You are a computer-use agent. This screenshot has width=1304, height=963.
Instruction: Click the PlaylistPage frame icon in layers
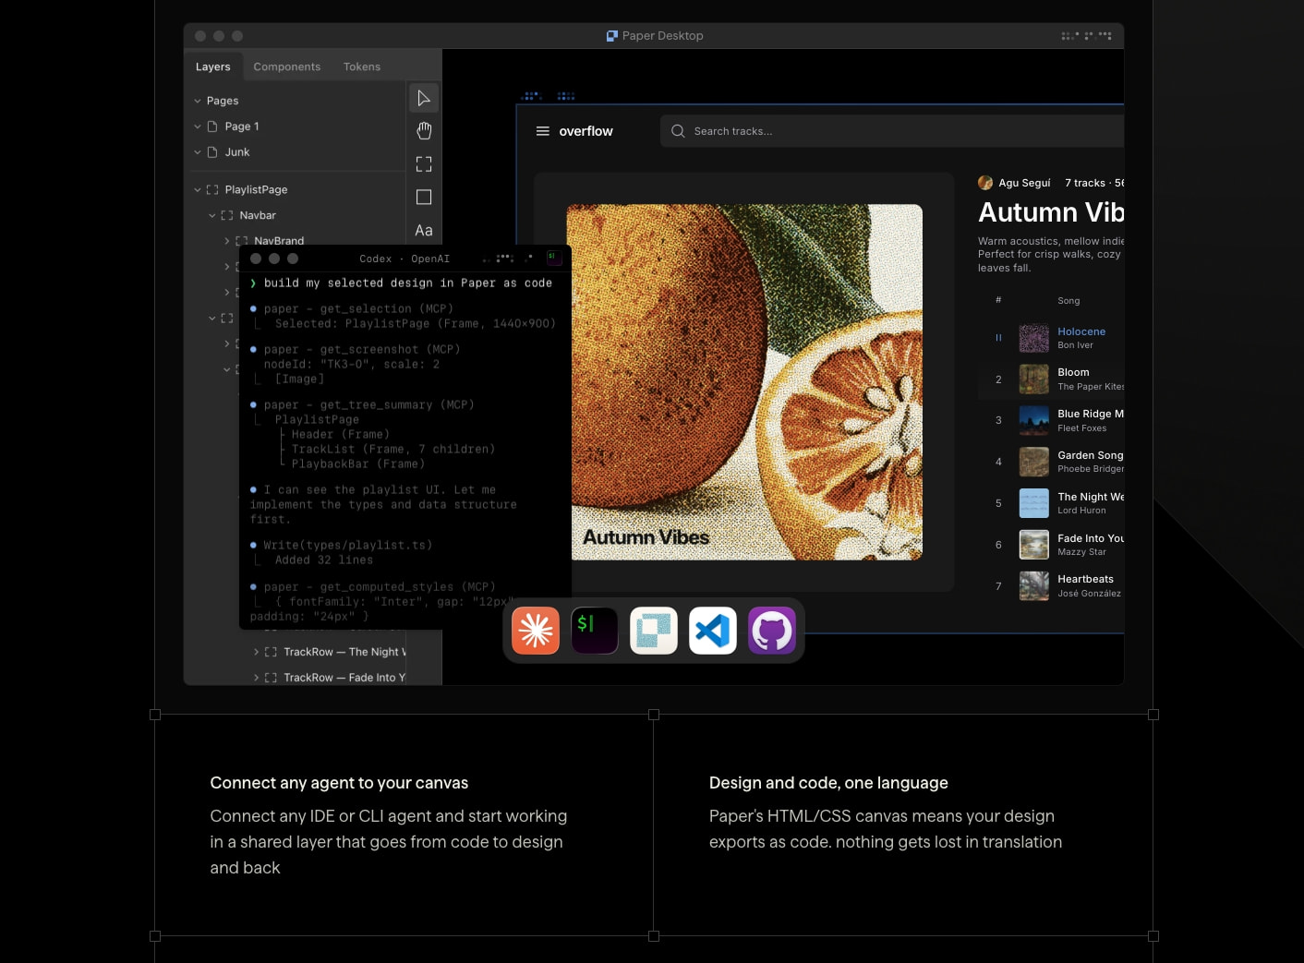pyautogui.click(x=212, y=189)
